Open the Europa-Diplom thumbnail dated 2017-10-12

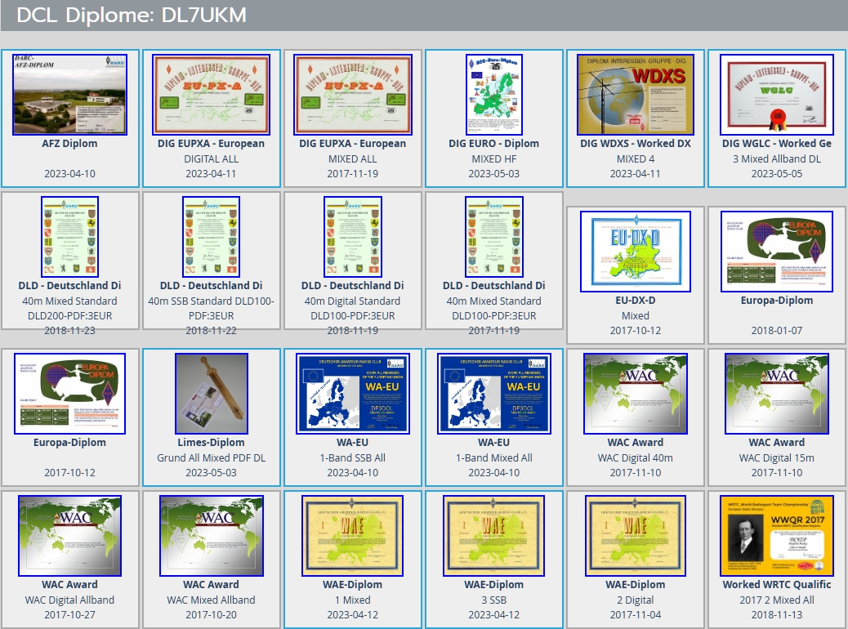(69, 394)
